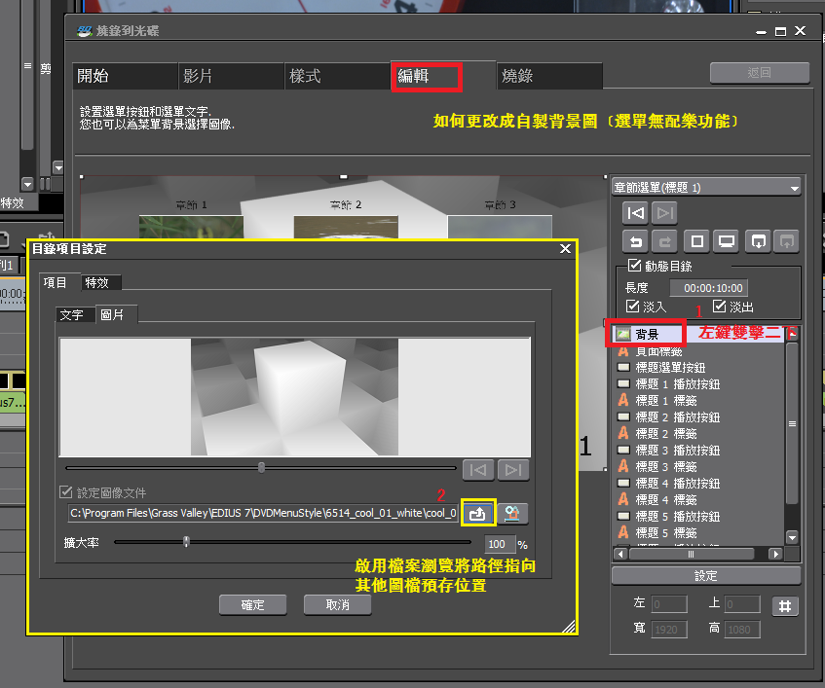The height and width of the screenshot is (688, 825).
Task: Open the 章節選單(標題 1) dropdown
Action: pos(705,187)
